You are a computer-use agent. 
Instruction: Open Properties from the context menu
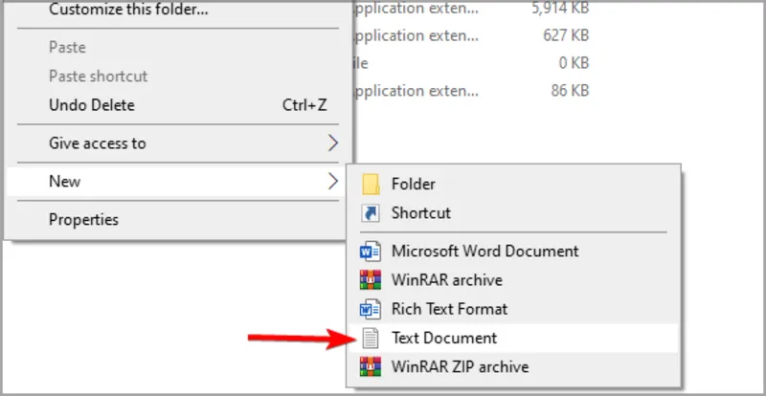coord(84,219)
